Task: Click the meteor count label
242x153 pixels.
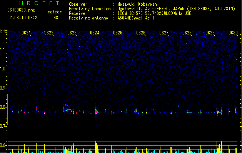Action: point(55,12)
